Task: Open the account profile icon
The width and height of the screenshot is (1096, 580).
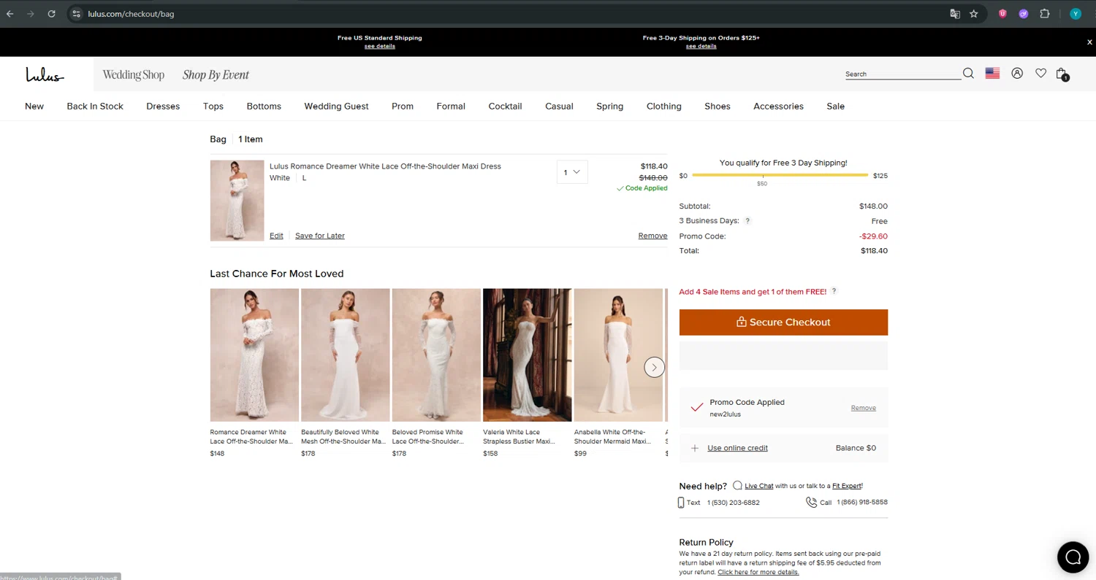Action: [1016, 74]
